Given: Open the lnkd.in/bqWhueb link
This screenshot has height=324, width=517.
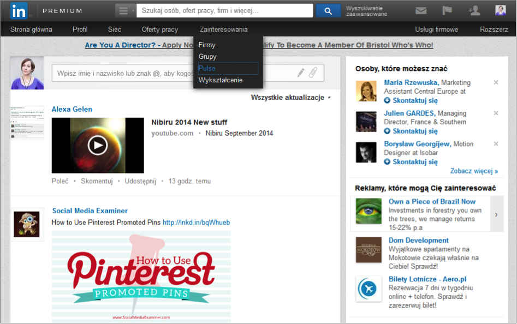Looking at the screenshot, I should [196, 222].
